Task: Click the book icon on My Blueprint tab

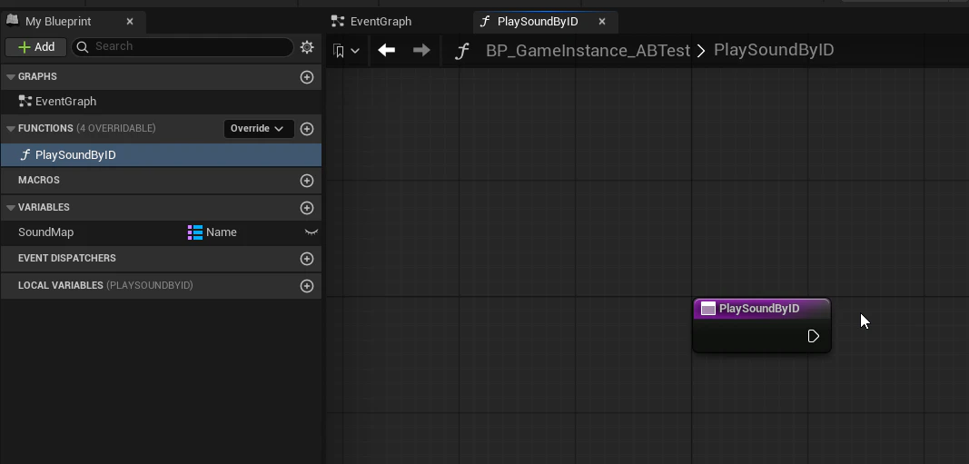Action: [13, 21]
